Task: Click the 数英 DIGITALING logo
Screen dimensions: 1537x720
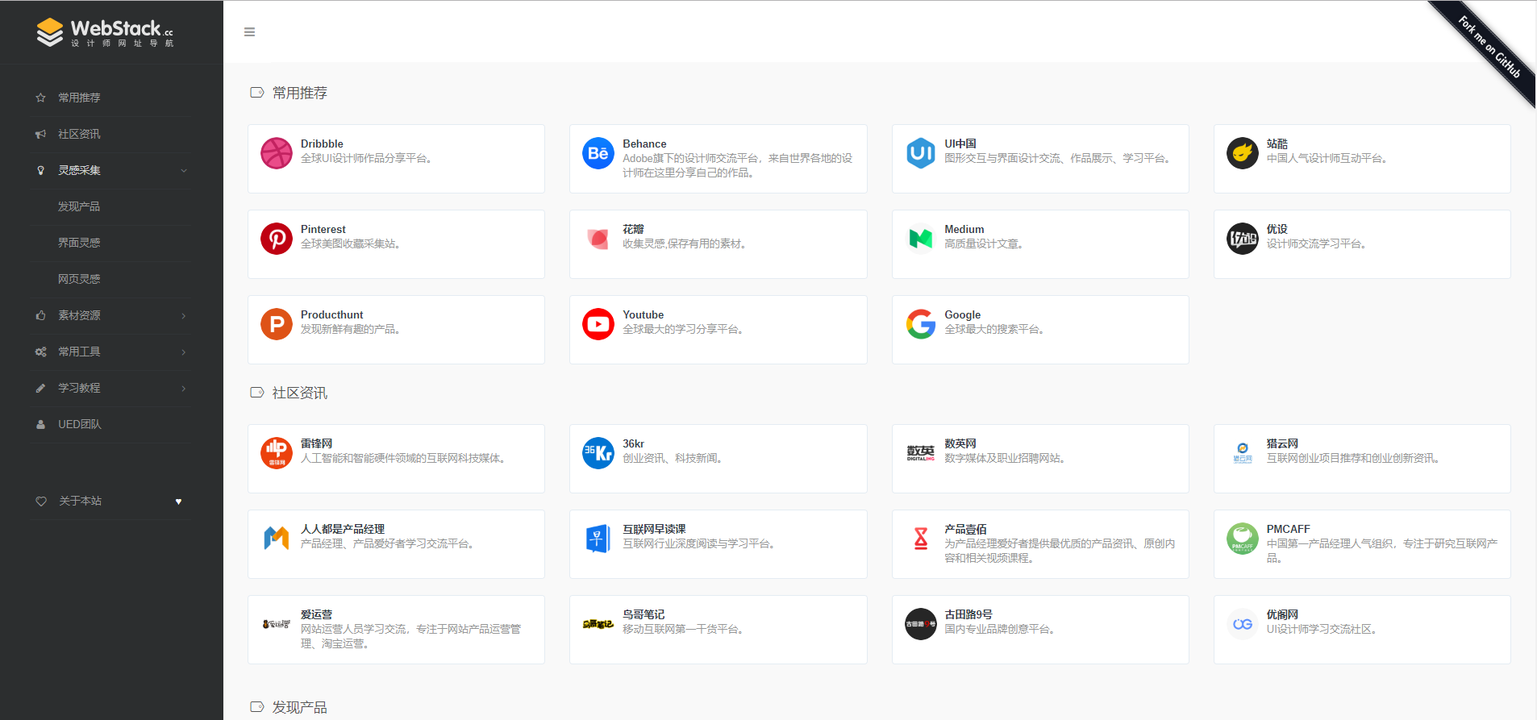Action: 920,453
